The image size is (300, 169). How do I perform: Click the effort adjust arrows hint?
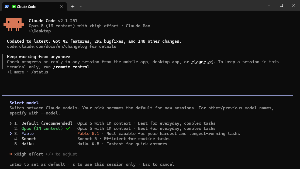pos(49,154)
